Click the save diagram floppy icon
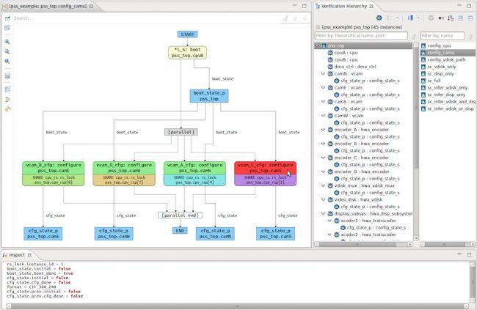The image size is (477, 310). click(7, 75)
